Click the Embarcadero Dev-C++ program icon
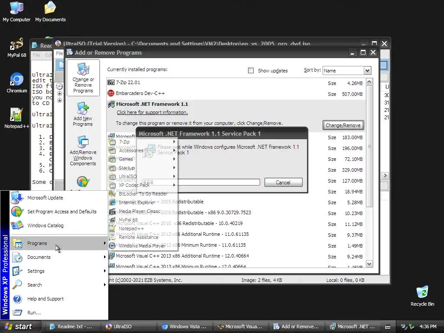The image size is (444, 333). (x=111, y=93)
